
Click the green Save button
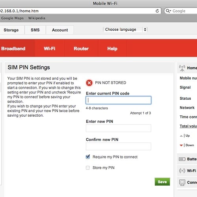(x=162, y=182)
